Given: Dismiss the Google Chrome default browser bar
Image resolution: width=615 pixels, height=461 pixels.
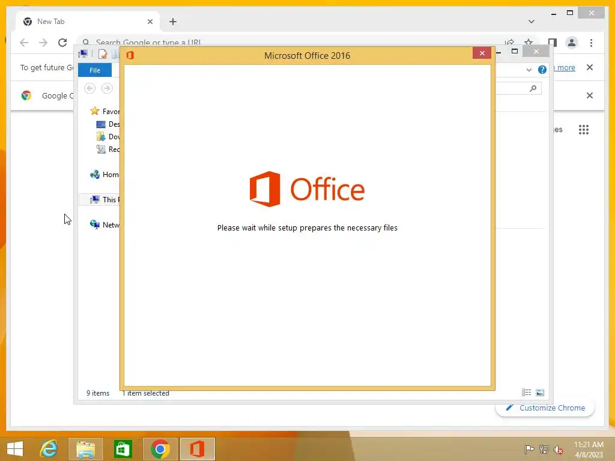Looking at the screenshot, I should (x=590, y=95).
